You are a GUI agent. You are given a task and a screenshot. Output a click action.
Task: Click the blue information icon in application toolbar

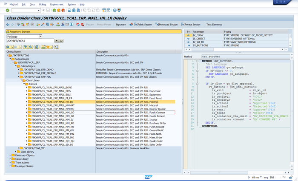[72, 25]
